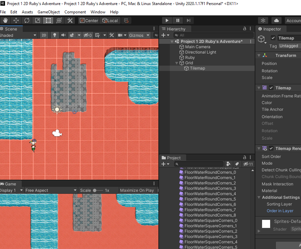Click the Project search field

[x=199, y=164]
